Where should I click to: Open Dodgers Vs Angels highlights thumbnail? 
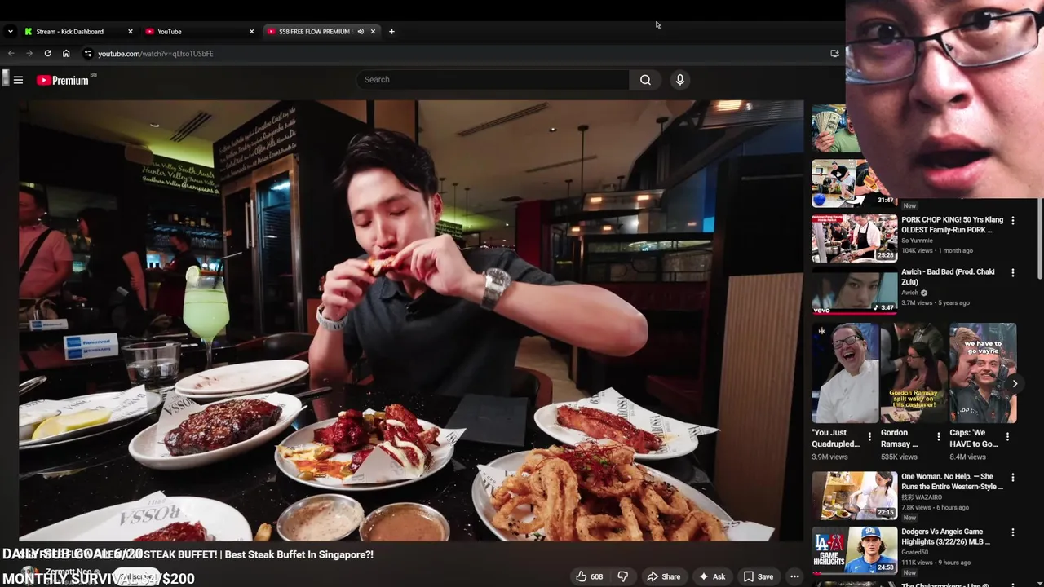pyautogui.click(x=854, y=550)
